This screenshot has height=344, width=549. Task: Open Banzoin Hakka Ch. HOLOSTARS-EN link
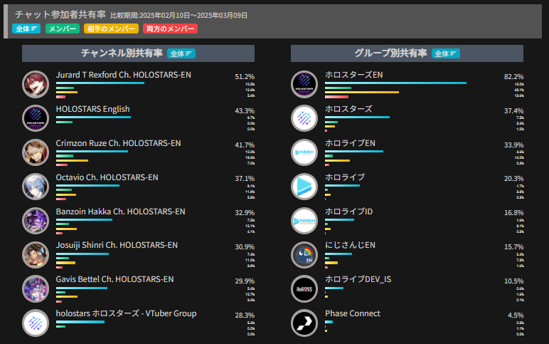click(x=120, y=212)
